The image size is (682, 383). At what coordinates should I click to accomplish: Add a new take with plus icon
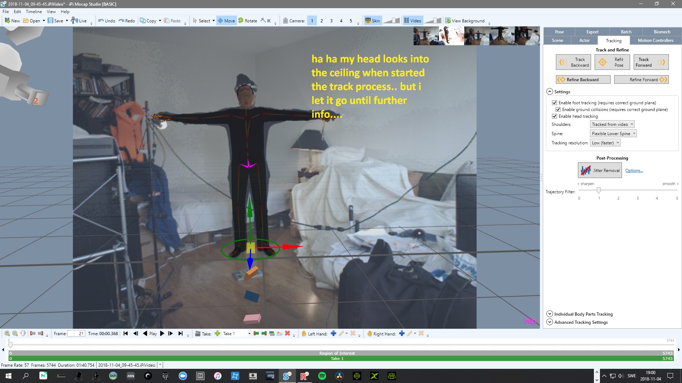click(217, 333)
